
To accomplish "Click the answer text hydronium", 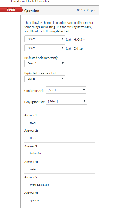I will (x=36, y=154).
